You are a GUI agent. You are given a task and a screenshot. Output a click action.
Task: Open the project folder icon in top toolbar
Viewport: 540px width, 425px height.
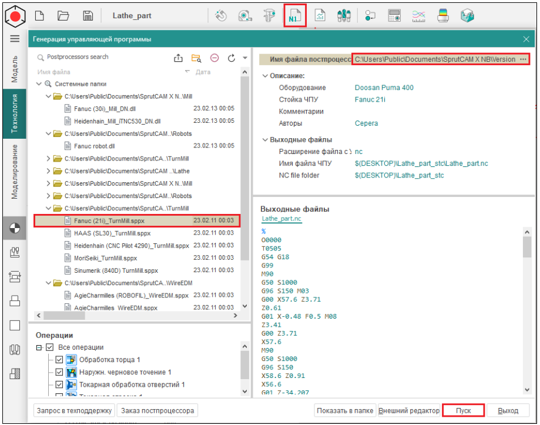[63, 16]
